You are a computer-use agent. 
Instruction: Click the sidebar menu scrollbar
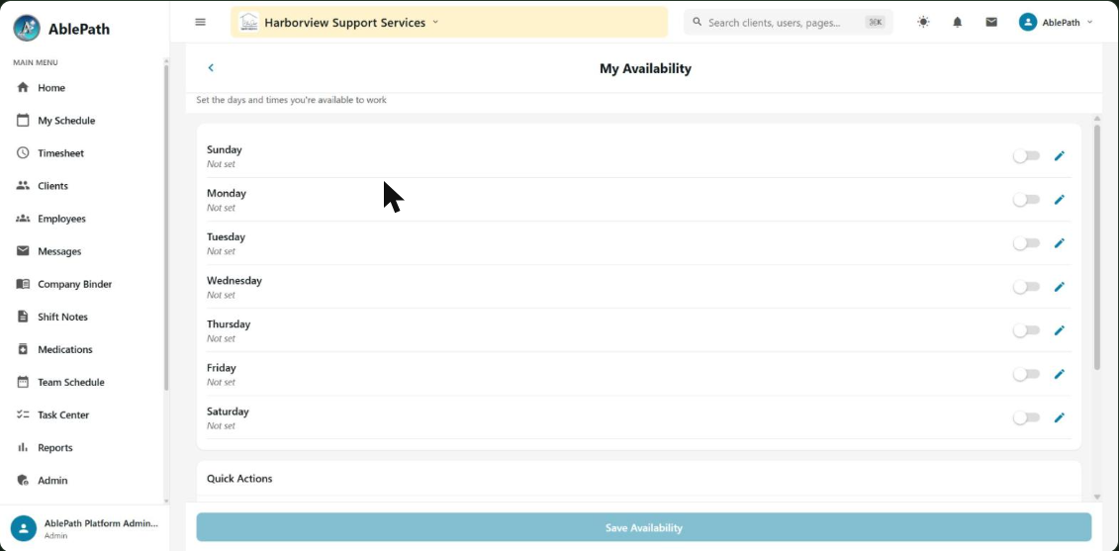(x=166, y=227)
